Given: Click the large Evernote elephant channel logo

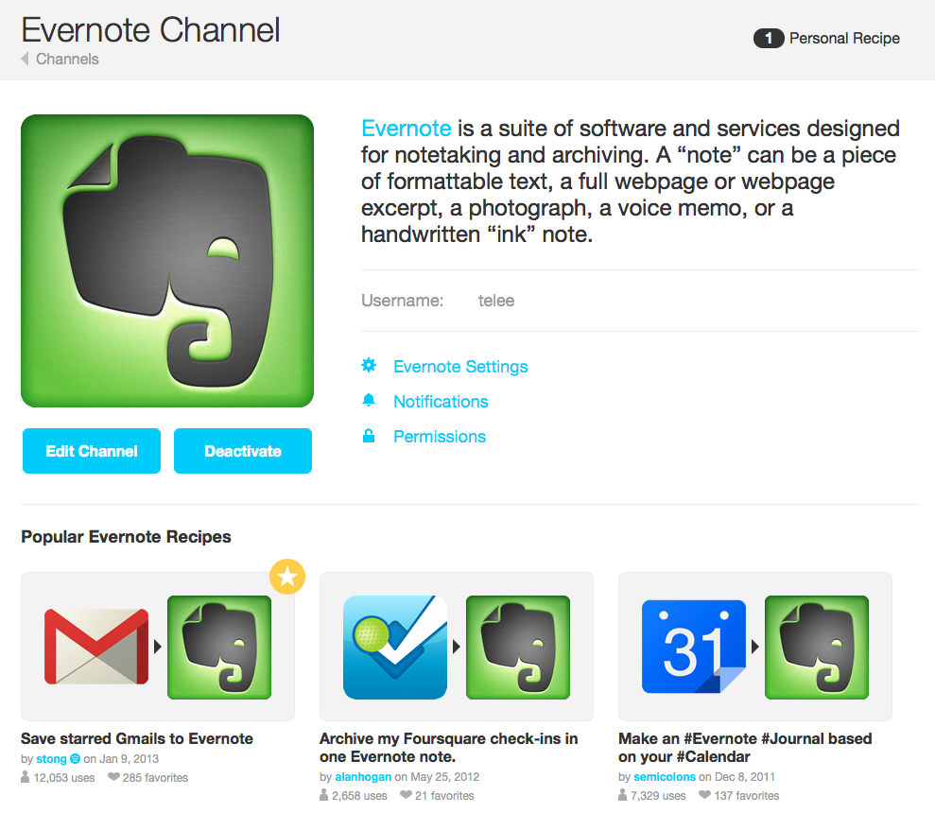Looking at the screenshot, I should (x=167, y=261).
